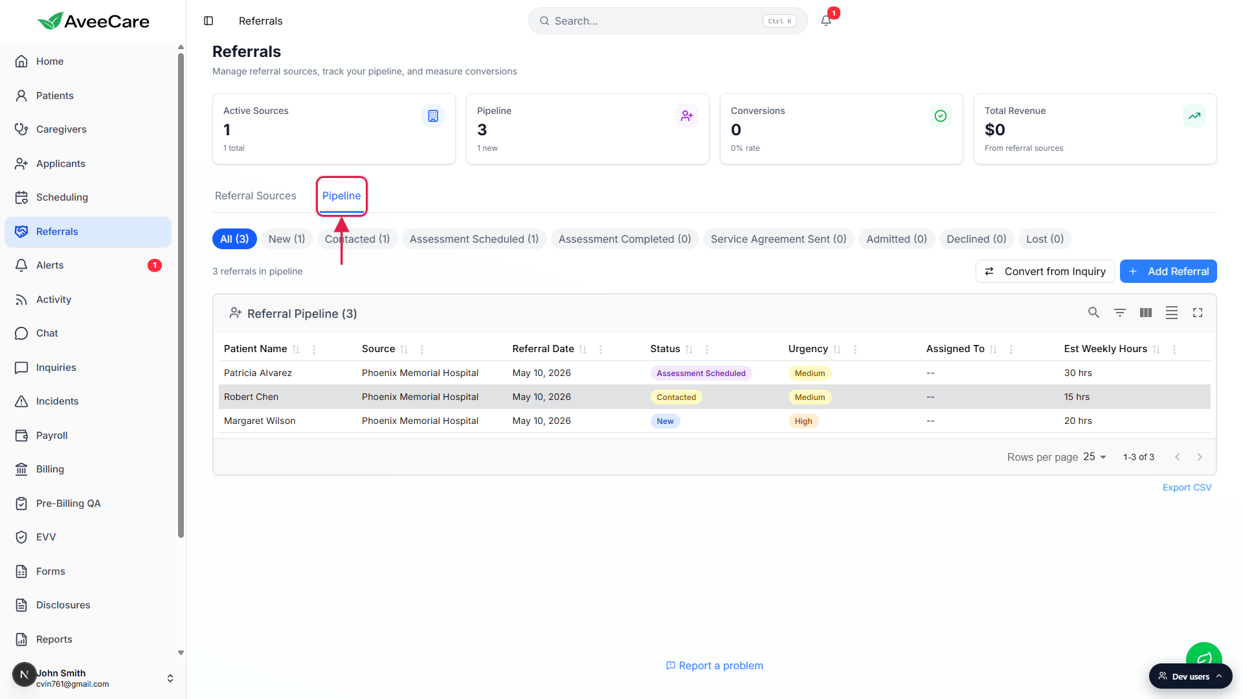Sort by Est Weekly Hours column

(1156, 349)
